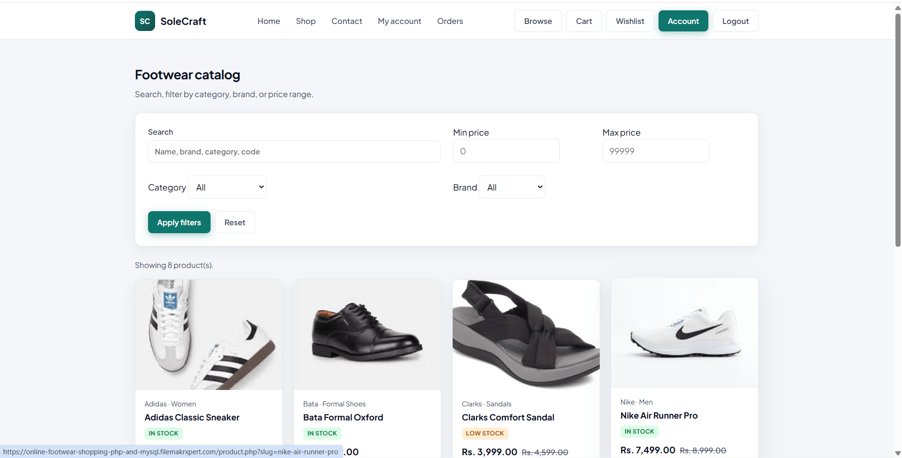Screen dimensions: 902x458
Task: Apply the selected filters
Action: [179, 222]
